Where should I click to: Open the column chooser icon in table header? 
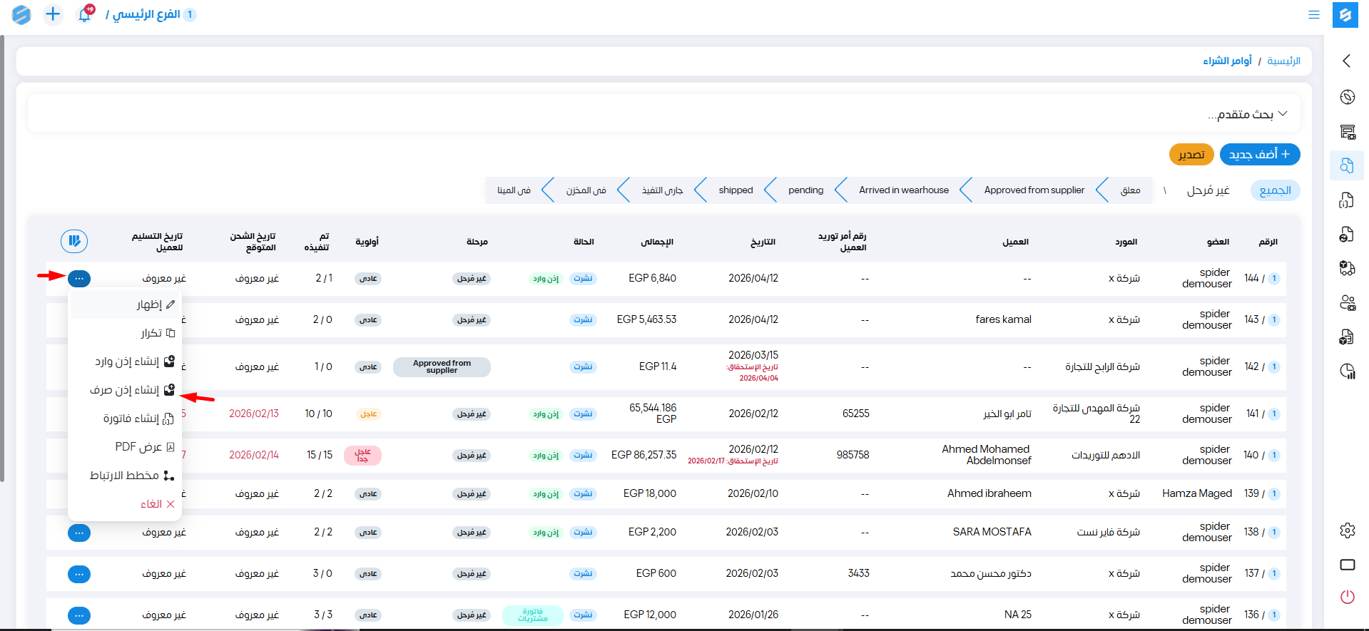pyautogui.click(x=74, y=241)
